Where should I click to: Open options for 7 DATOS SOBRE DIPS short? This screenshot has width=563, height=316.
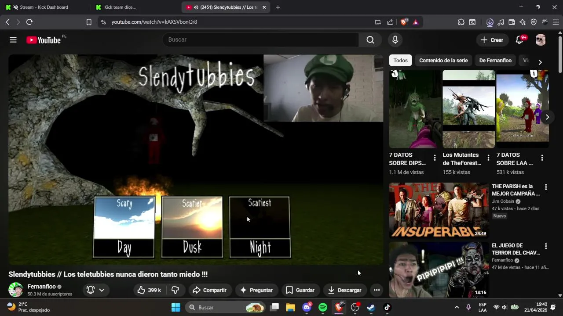[435, 158]
